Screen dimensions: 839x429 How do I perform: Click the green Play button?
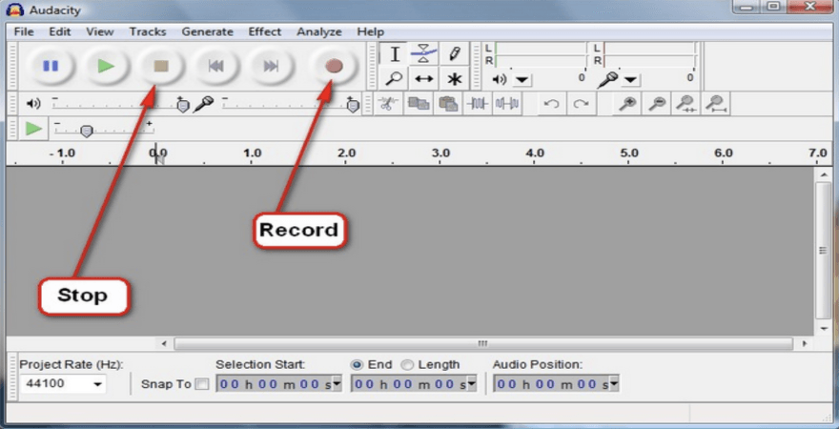[x=106, y=66]
